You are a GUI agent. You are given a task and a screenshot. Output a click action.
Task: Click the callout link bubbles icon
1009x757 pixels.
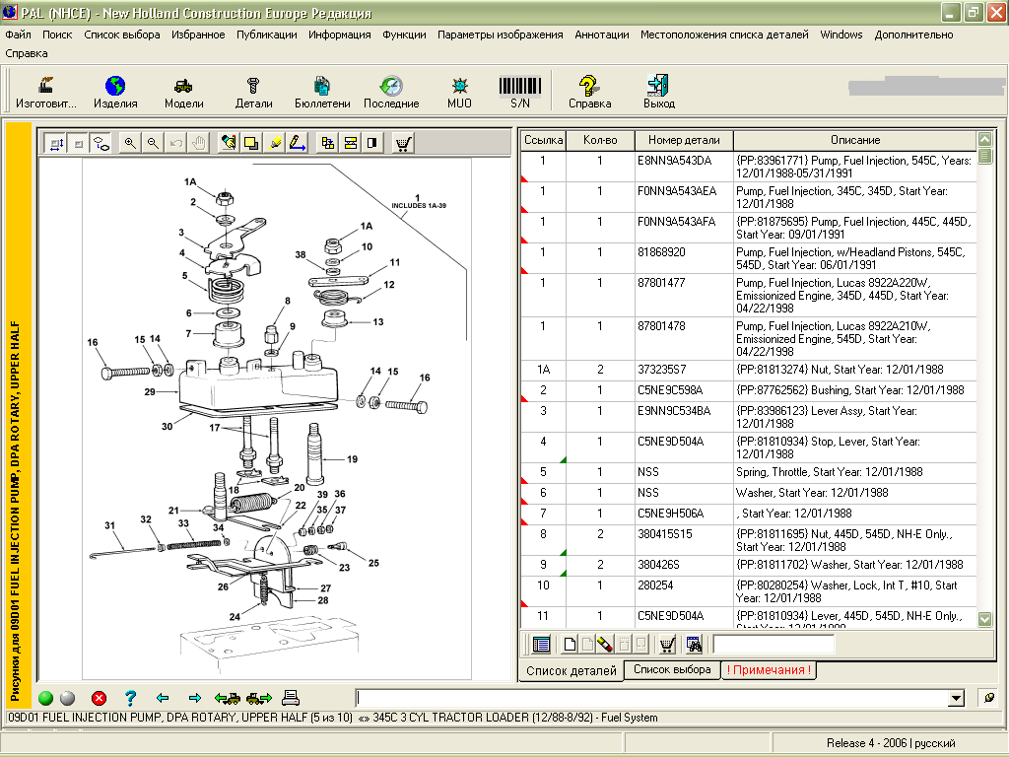coord(101,144)
